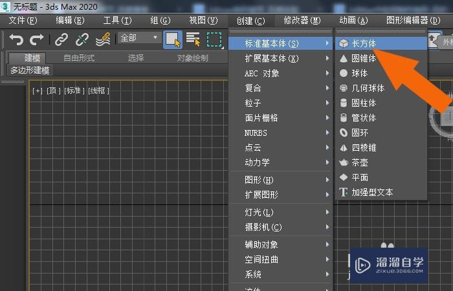Expand the 系统 submenu

pyautogui.click(x=281, y=274)
